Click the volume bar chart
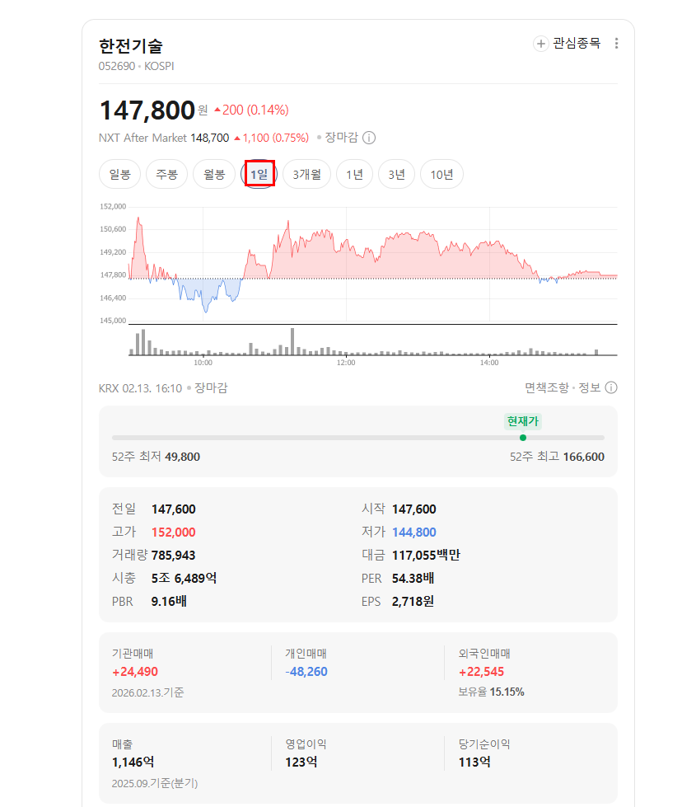The image size is (682, 807). [x=373, y=341]
